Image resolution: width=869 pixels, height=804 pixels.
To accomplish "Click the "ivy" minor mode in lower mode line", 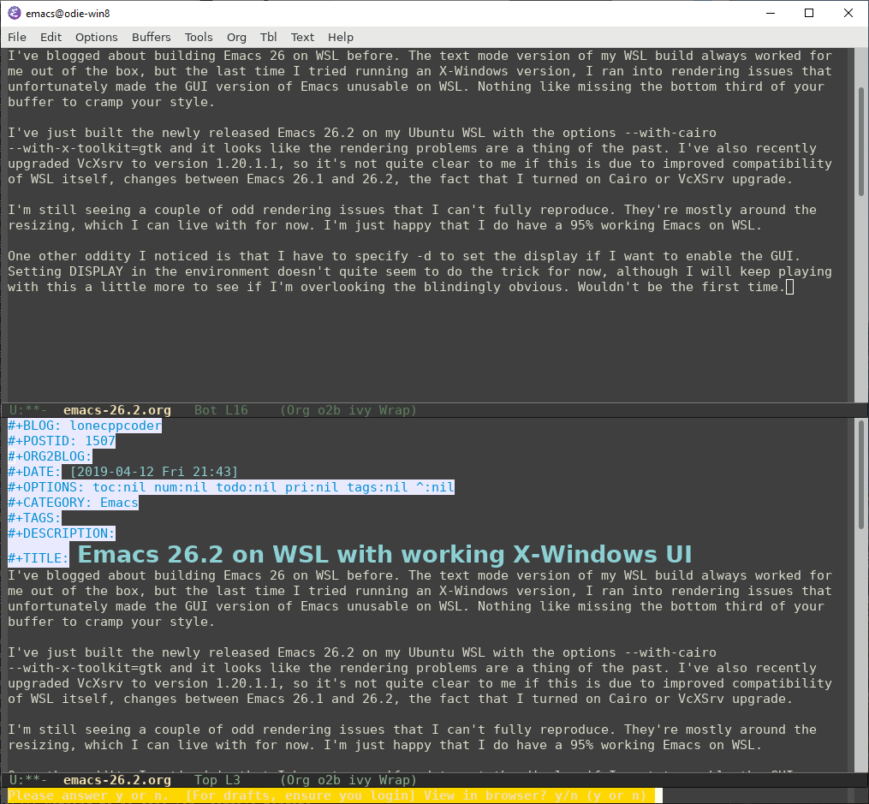I will [360, 780].
